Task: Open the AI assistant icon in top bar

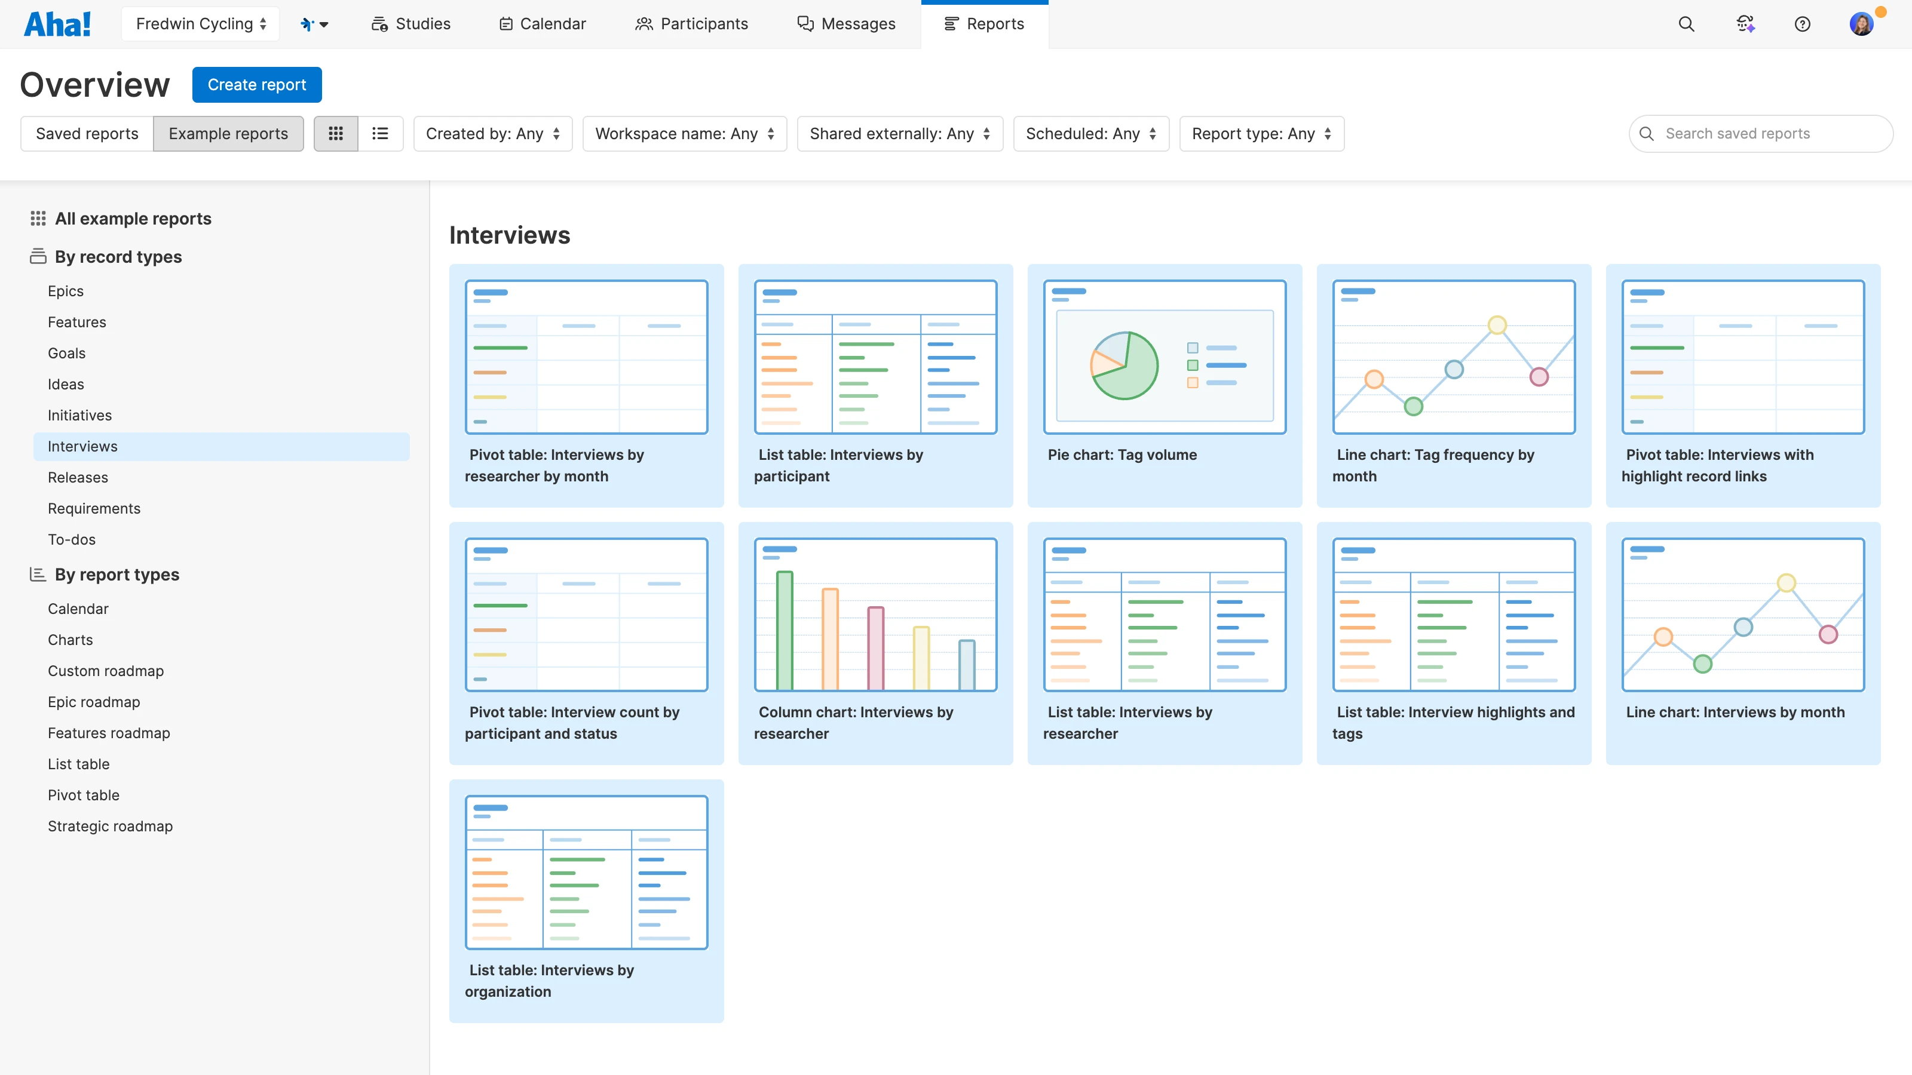Action: (x=1745, y=24)
